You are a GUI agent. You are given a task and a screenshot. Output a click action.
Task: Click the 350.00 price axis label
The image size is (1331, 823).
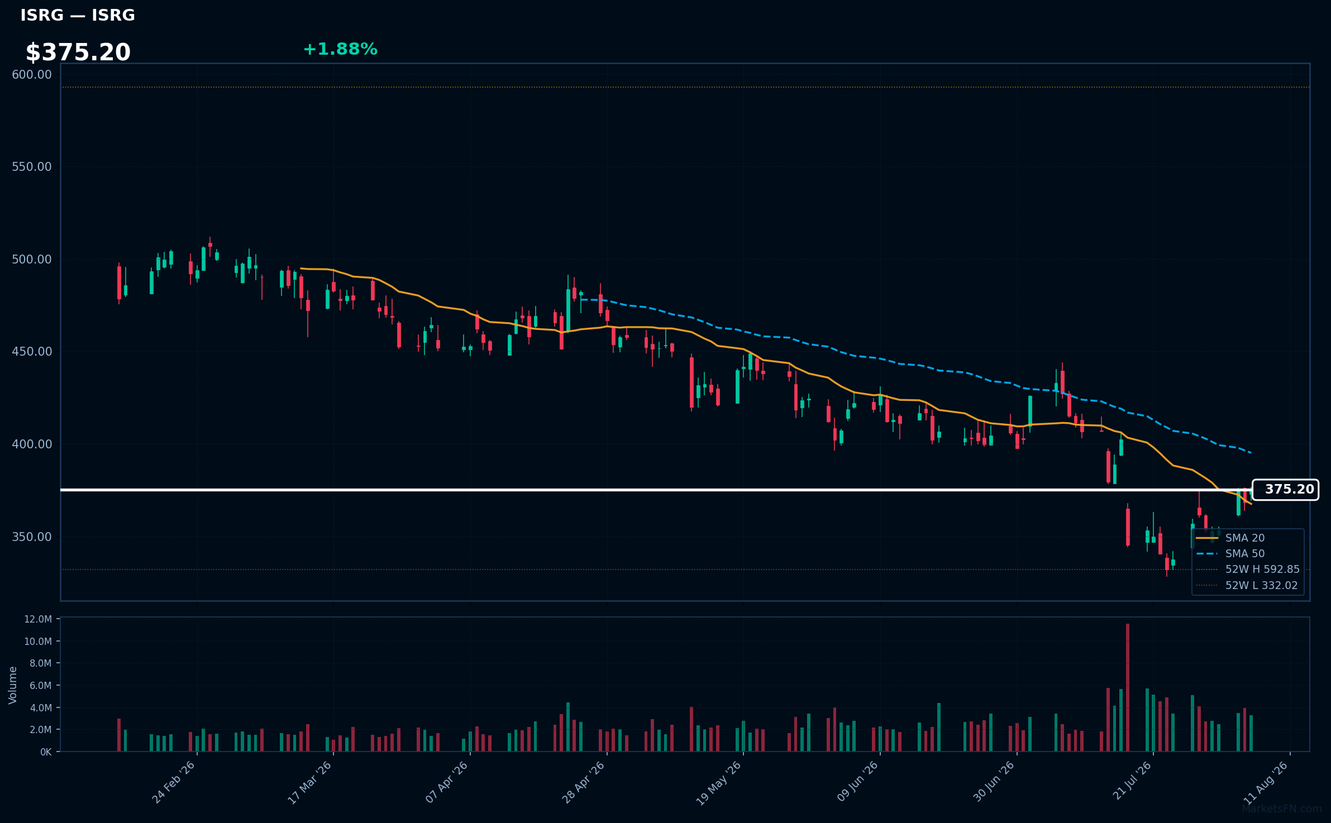pyautogui.click(x=32, y=537)
